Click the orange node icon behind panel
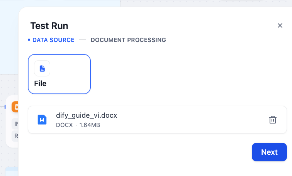The width and height of the screenshot is (292, 176). [x=15, y=107]
